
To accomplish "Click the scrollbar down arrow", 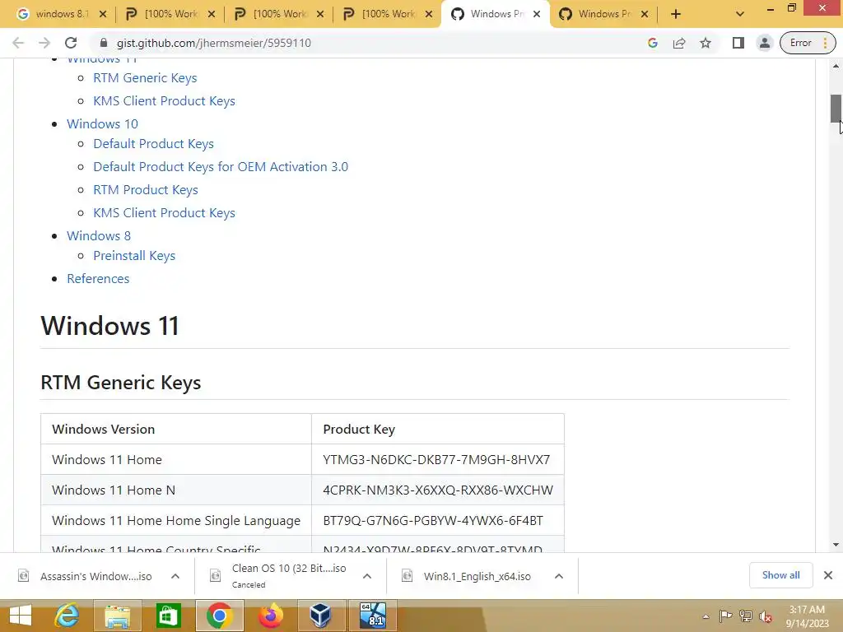I will point(836,545).
